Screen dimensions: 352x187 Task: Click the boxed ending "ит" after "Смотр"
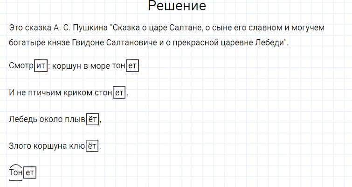coord(41,66)
